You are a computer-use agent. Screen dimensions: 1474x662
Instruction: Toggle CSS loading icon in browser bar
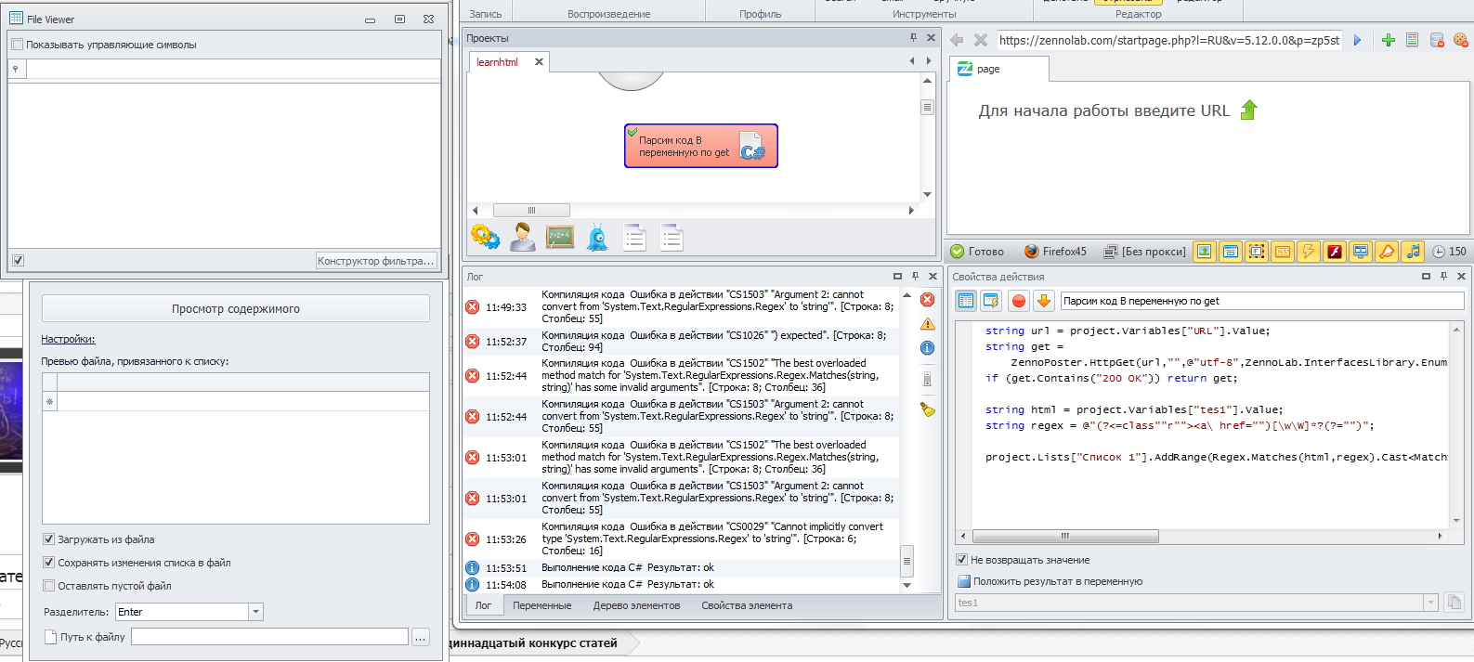(x=1283, y=252)
